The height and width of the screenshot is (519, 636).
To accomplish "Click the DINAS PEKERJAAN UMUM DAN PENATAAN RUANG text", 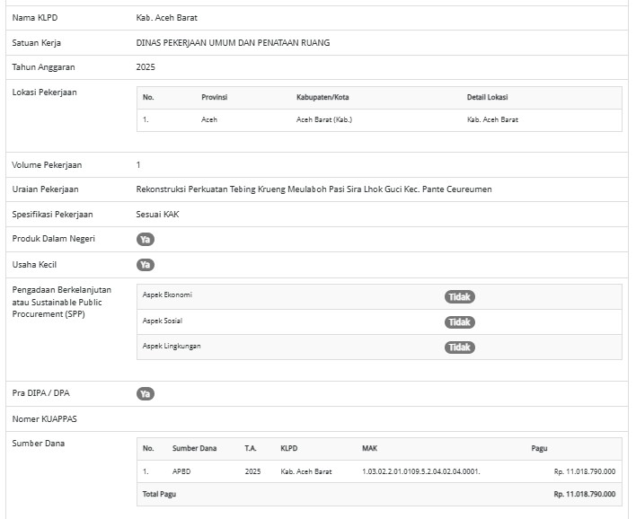I will tap(233, 42).
